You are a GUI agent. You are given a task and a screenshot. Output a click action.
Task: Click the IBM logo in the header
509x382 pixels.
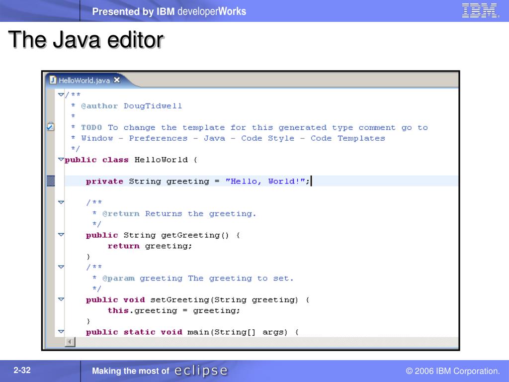pos(480,10)
